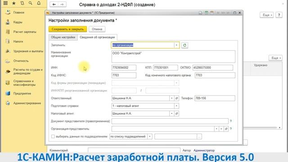Open the lower Еще menu above table
The height and width of the screenshot is (162, 288).
(x=275, y=58)
